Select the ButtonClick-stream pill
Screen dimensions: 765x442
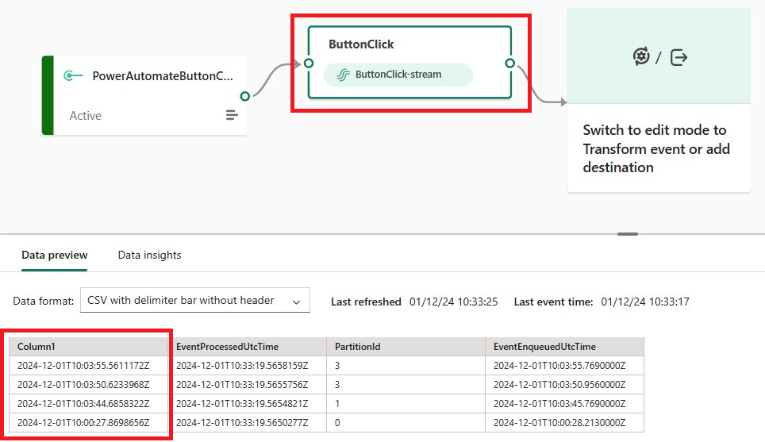[398, 75]
